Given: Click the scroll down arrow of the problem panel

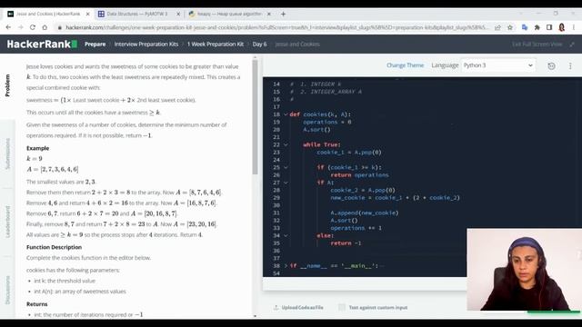Looking at the screenshot, I should (255, 316).
